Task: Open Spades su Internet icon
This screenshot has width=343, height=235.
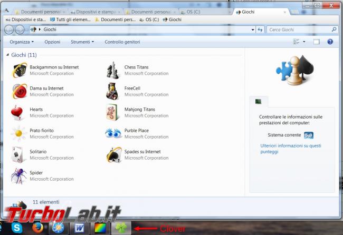Action: [x=114, y=154]
